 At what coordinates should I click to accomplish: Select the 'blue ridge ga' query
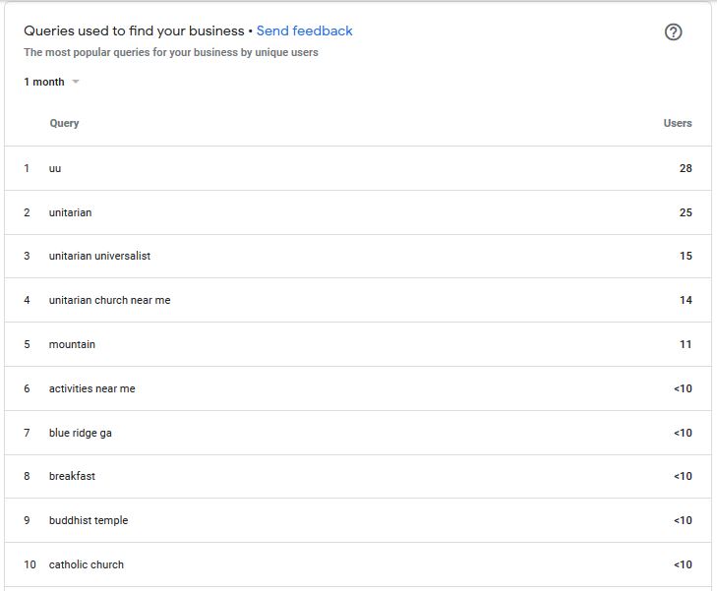80,433
